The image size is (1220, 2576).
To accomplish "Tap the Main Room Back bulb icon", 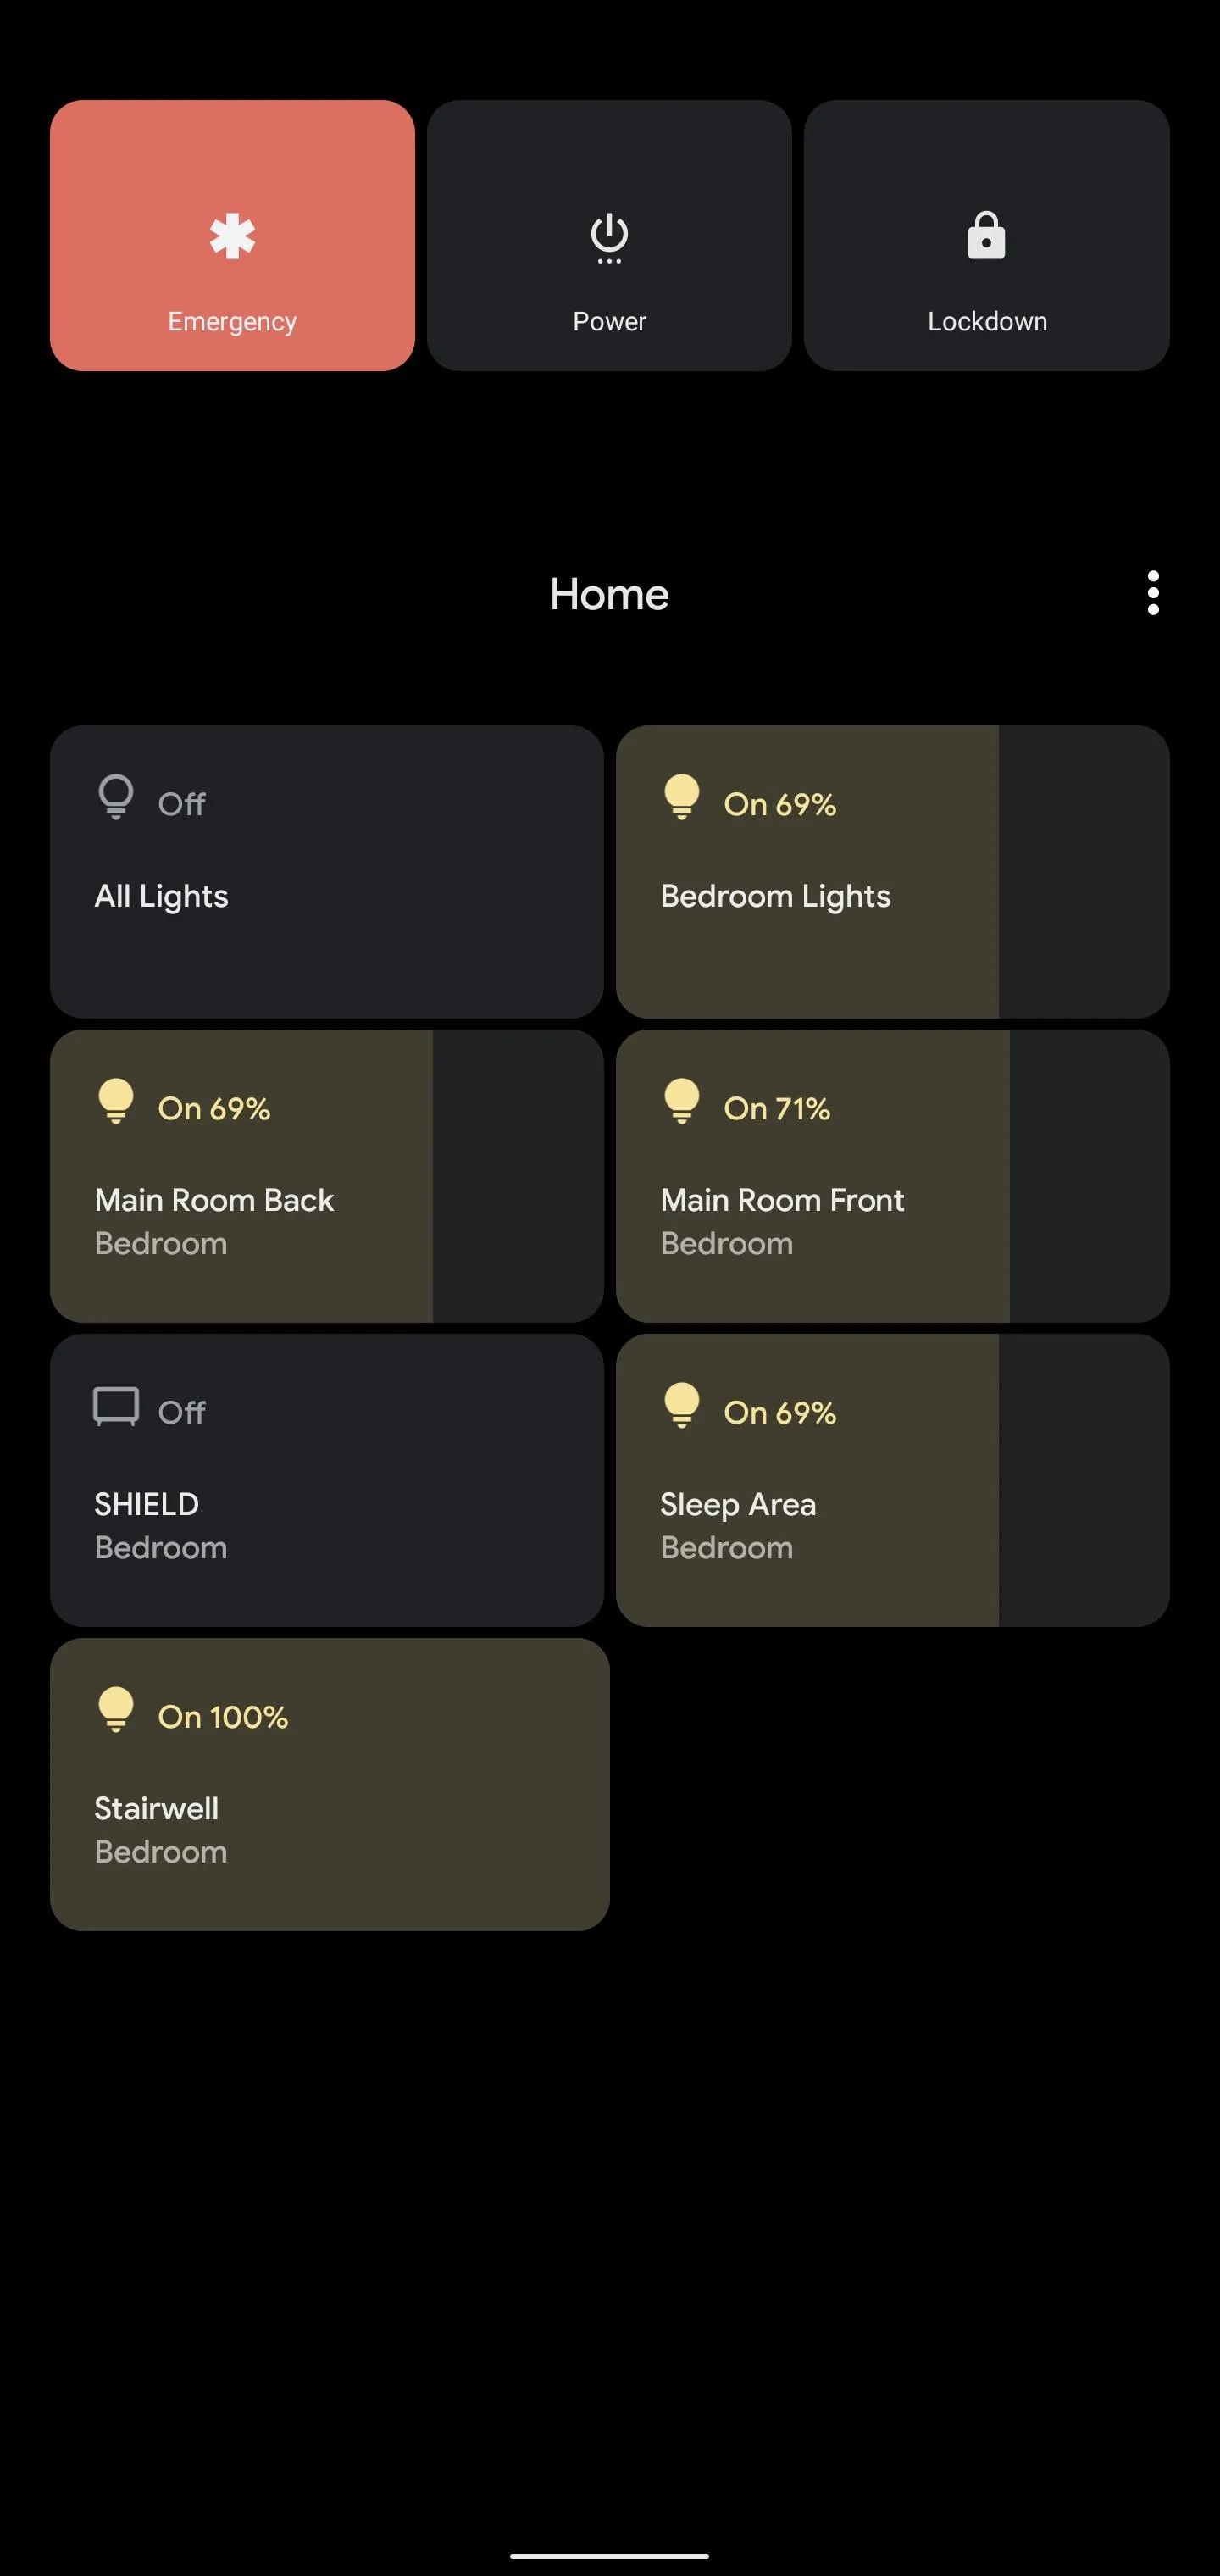I will point(116,1102).
